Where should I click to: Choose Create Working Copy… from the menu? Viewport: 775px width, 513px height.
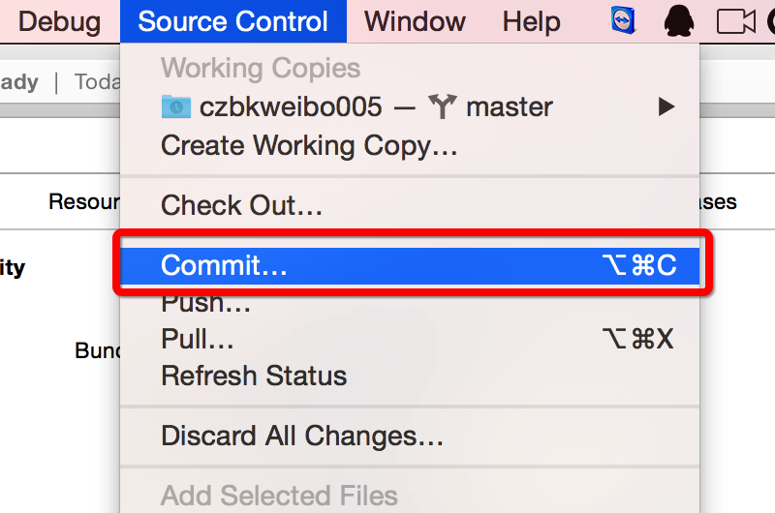coord(309,145)
